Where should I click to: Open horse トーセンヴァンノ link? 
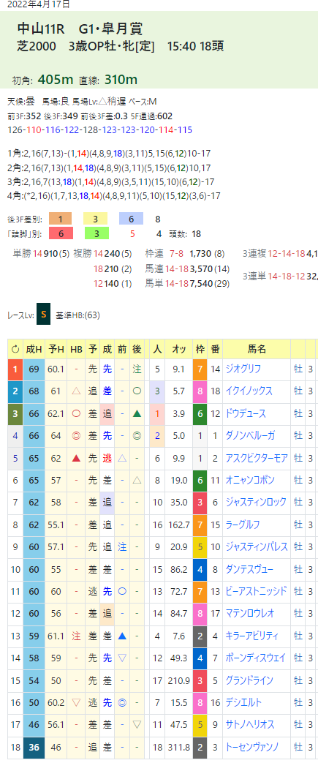pos(253,746)
